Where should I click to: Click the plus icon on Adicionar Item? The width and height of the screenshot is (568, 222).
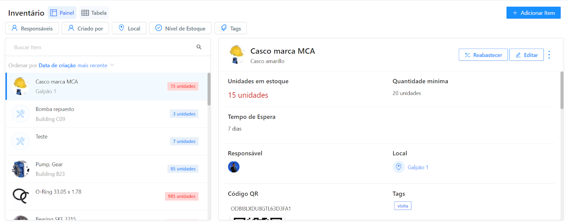[515, 13]
